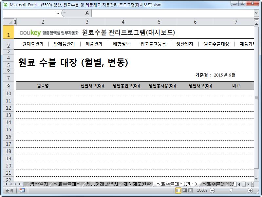Expand the formula bar with the chevron
This screenshot has height=197, width=262.
(256, 13)
